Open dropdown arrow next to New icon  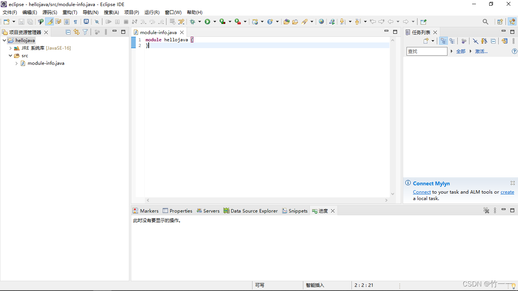click(14, 22)
